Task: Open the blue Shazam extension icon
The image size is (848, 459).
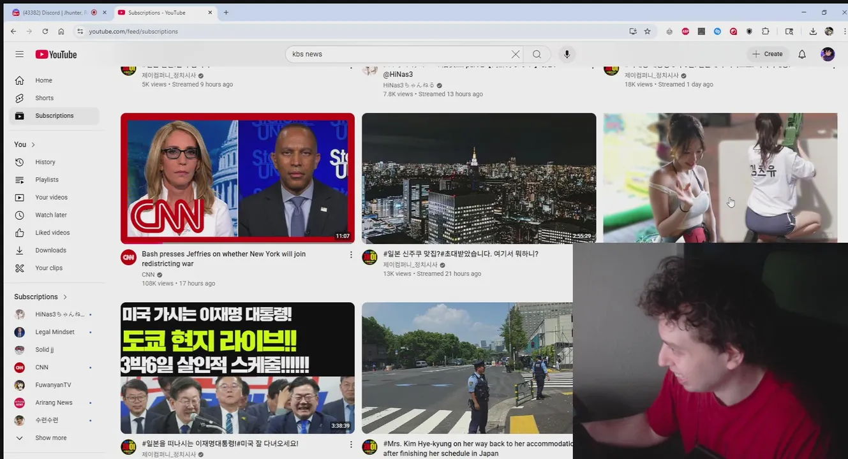Action: 717,31
